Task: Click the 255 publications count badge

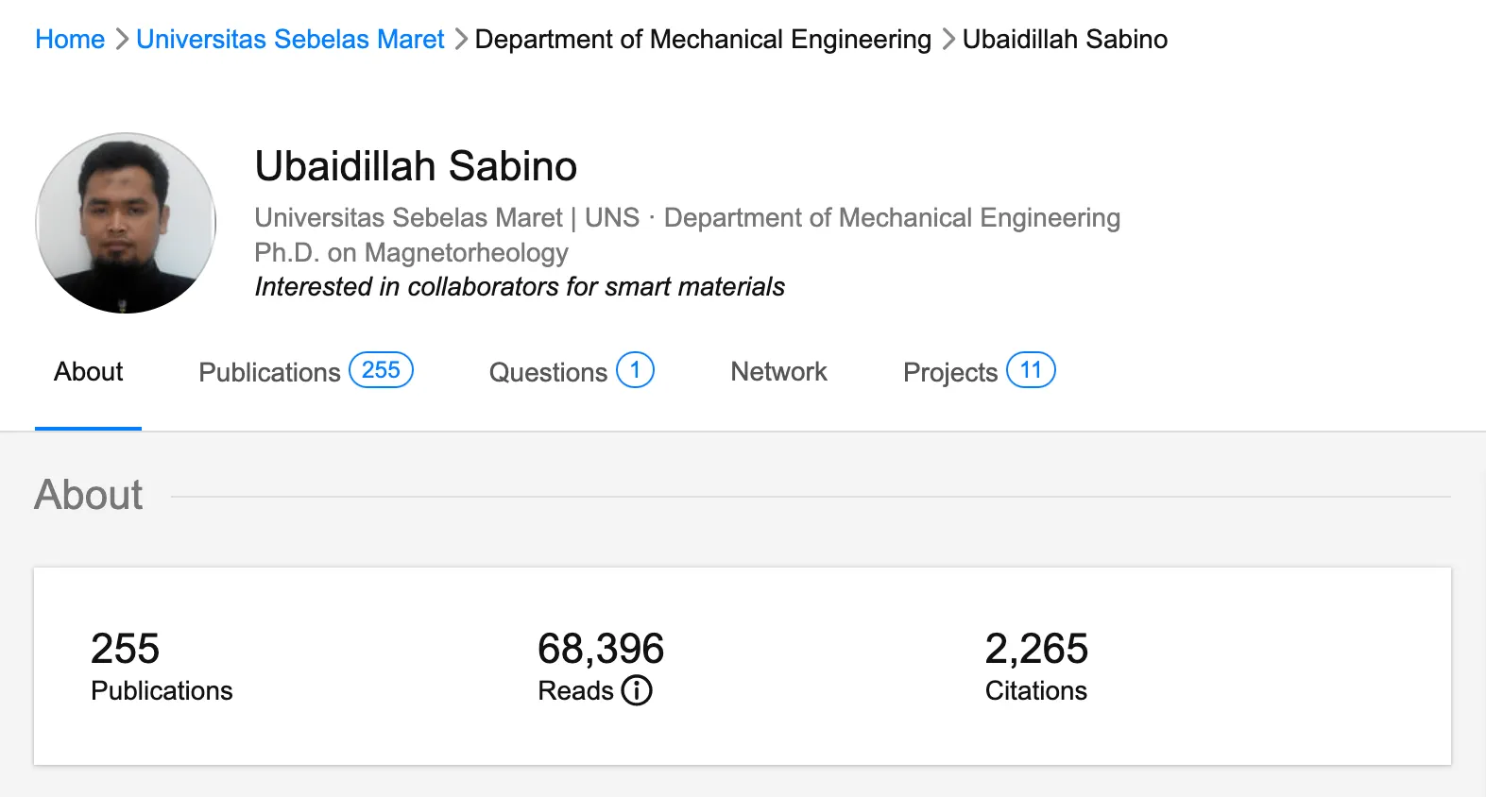Action: [381, 370]
